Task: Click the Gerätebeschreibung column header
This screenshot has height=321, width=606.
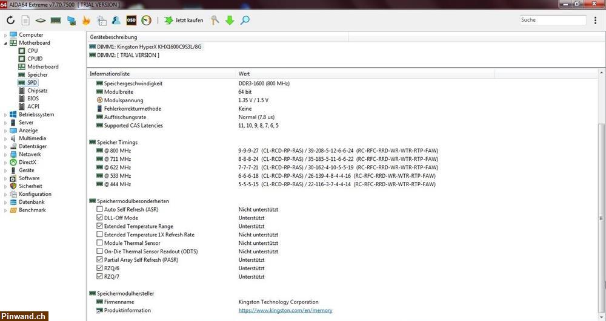Action: [218, 37]
